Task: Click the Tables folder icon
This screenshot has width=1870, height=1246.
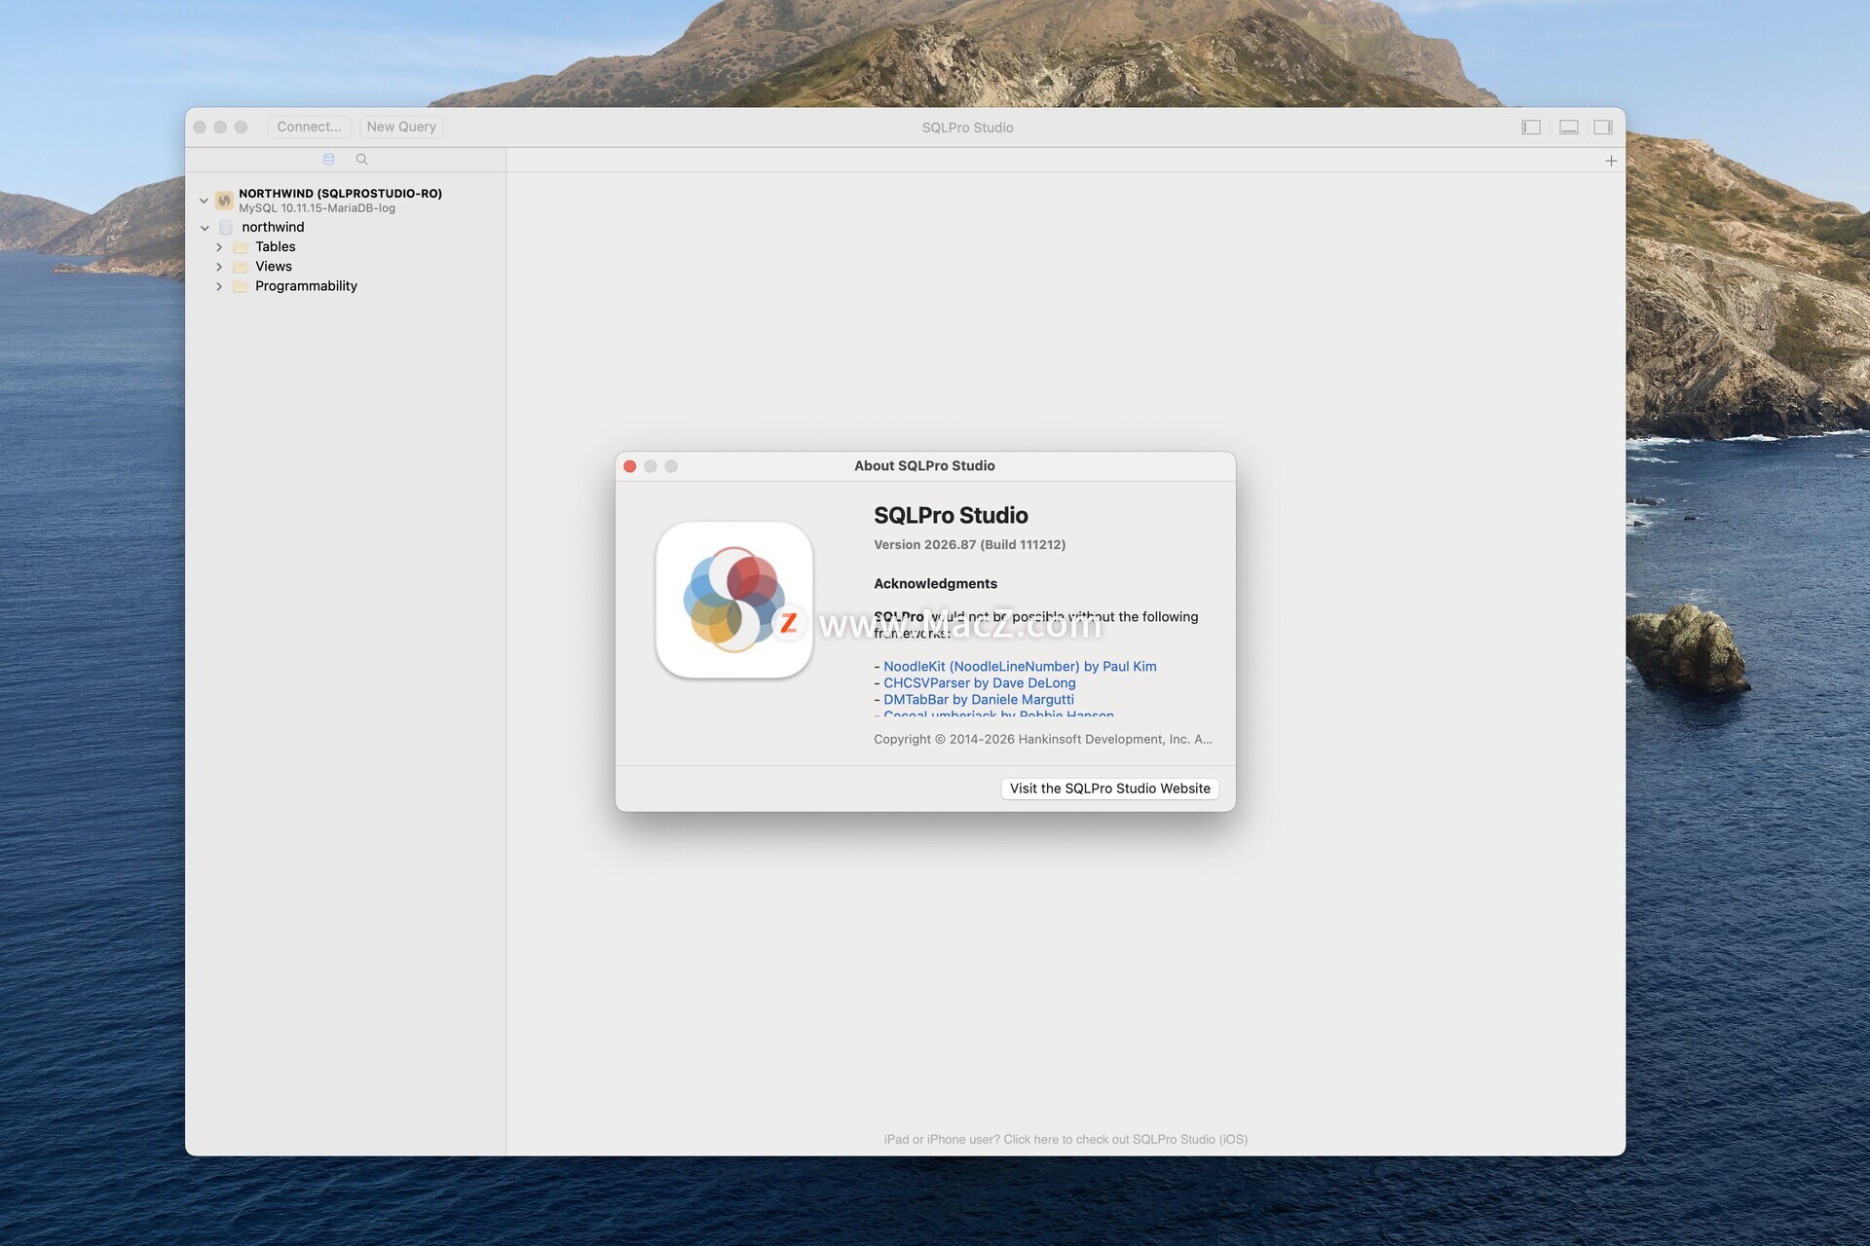Action: click(x=241, y=247)
